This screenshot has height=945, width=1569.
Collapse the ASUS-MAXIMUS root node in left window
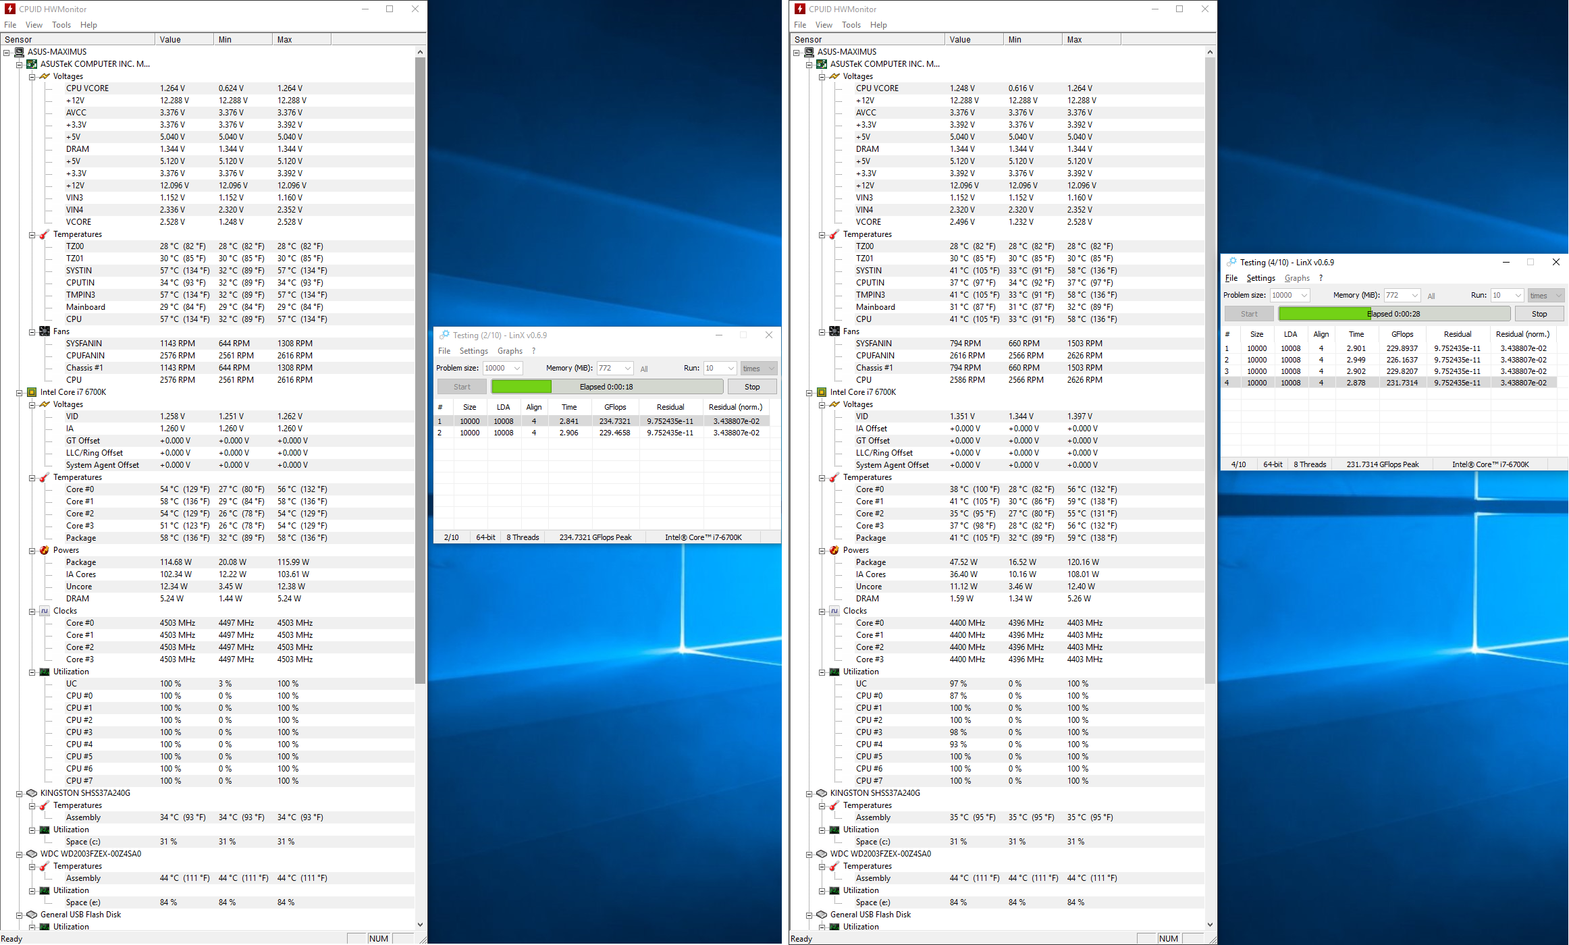(7, 52)
